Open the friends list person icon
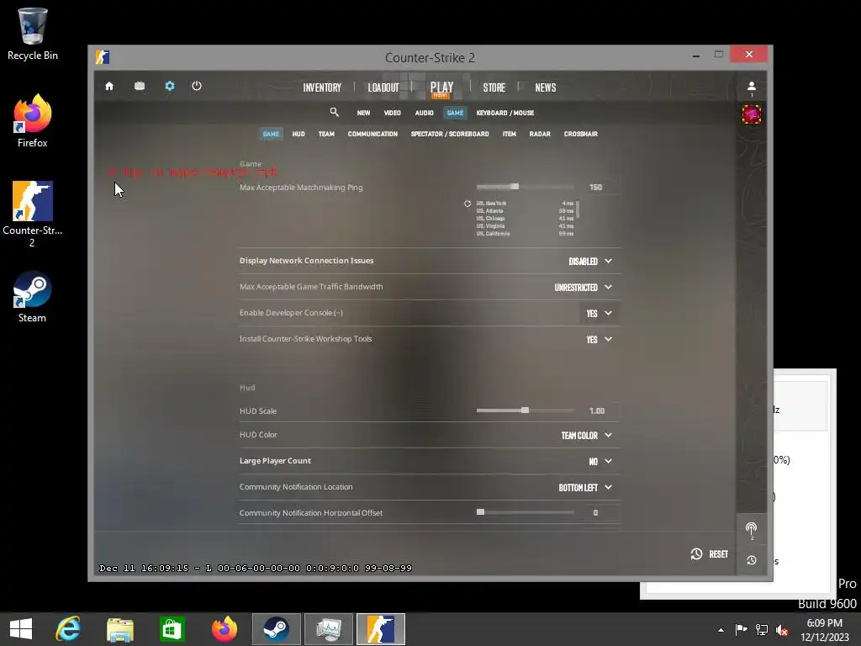The width and height of the screenshot is (861, 646). pos(751,87)
